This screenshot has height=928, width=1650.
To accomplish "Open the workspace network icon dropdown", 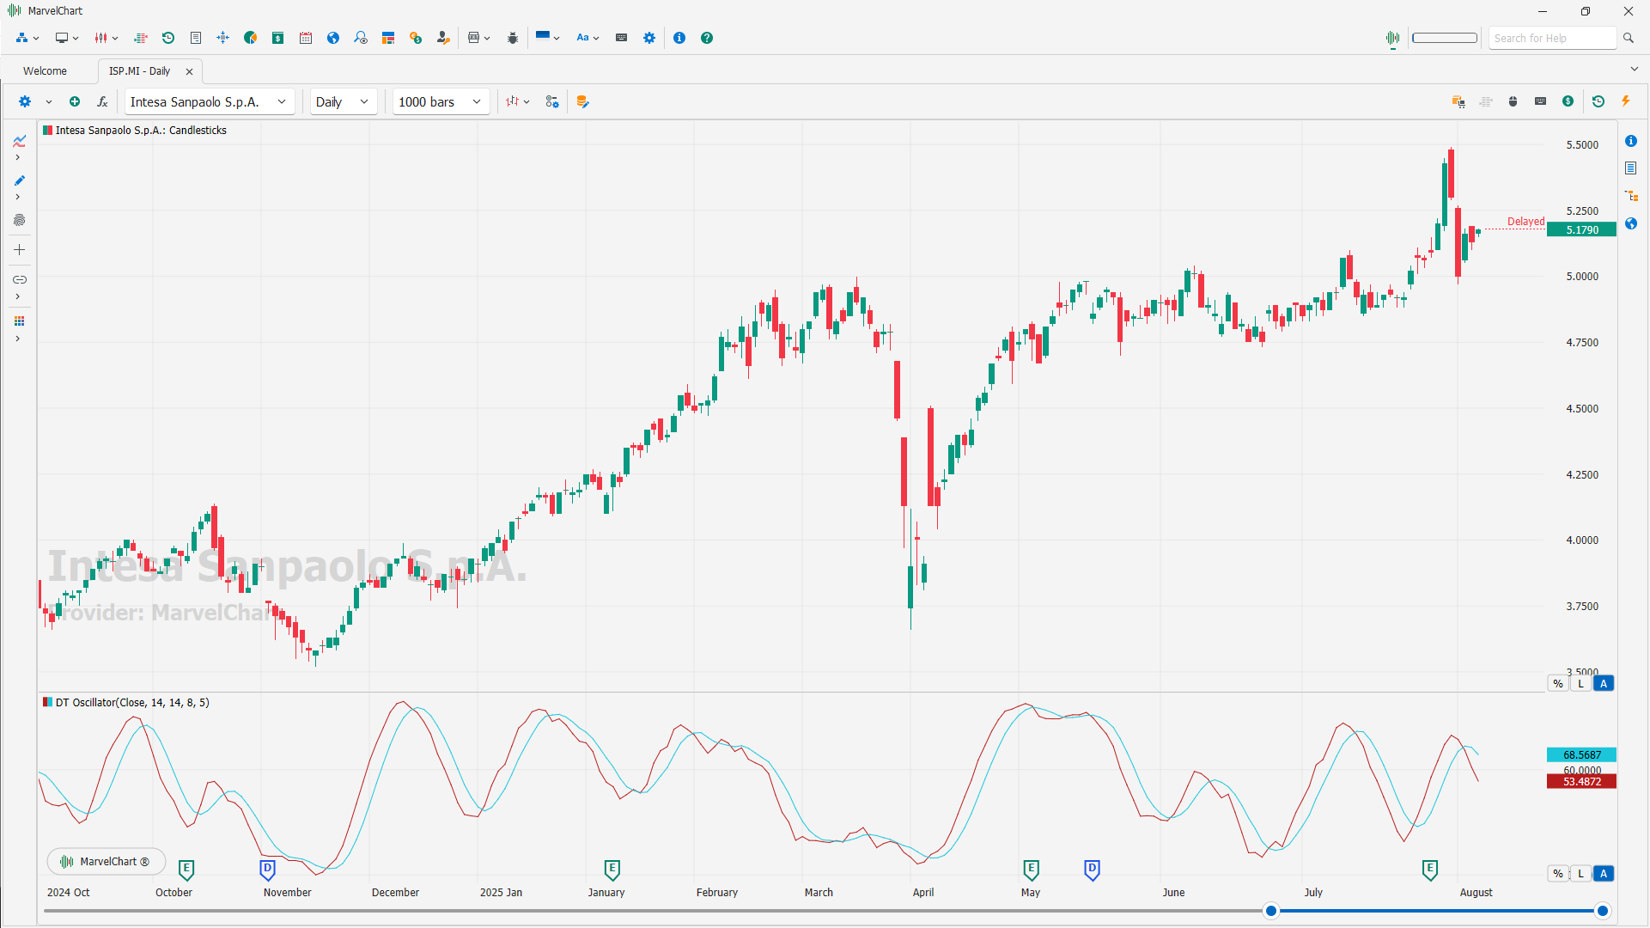I will (x=27, y=38).
